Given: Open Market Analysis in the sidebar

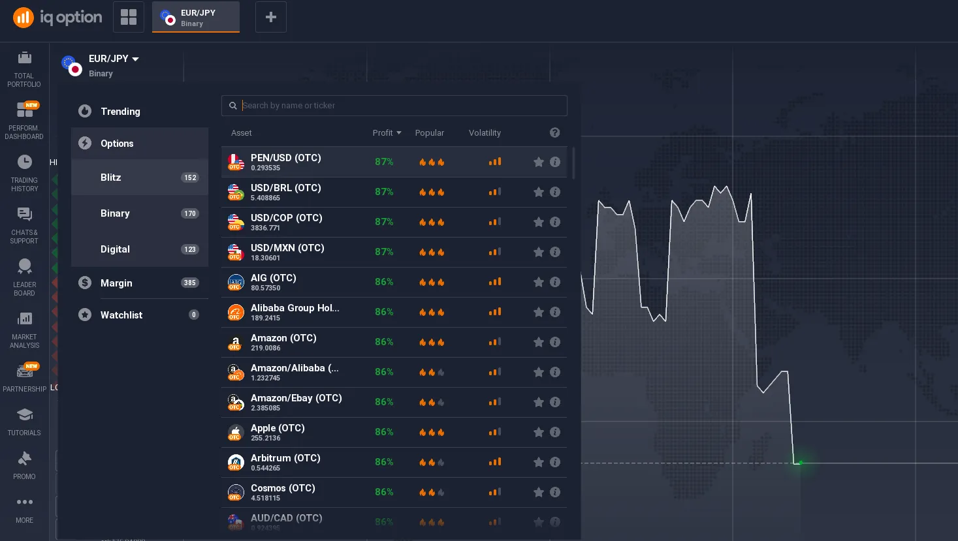Looking at the screenshot, I should coord(24,330).
